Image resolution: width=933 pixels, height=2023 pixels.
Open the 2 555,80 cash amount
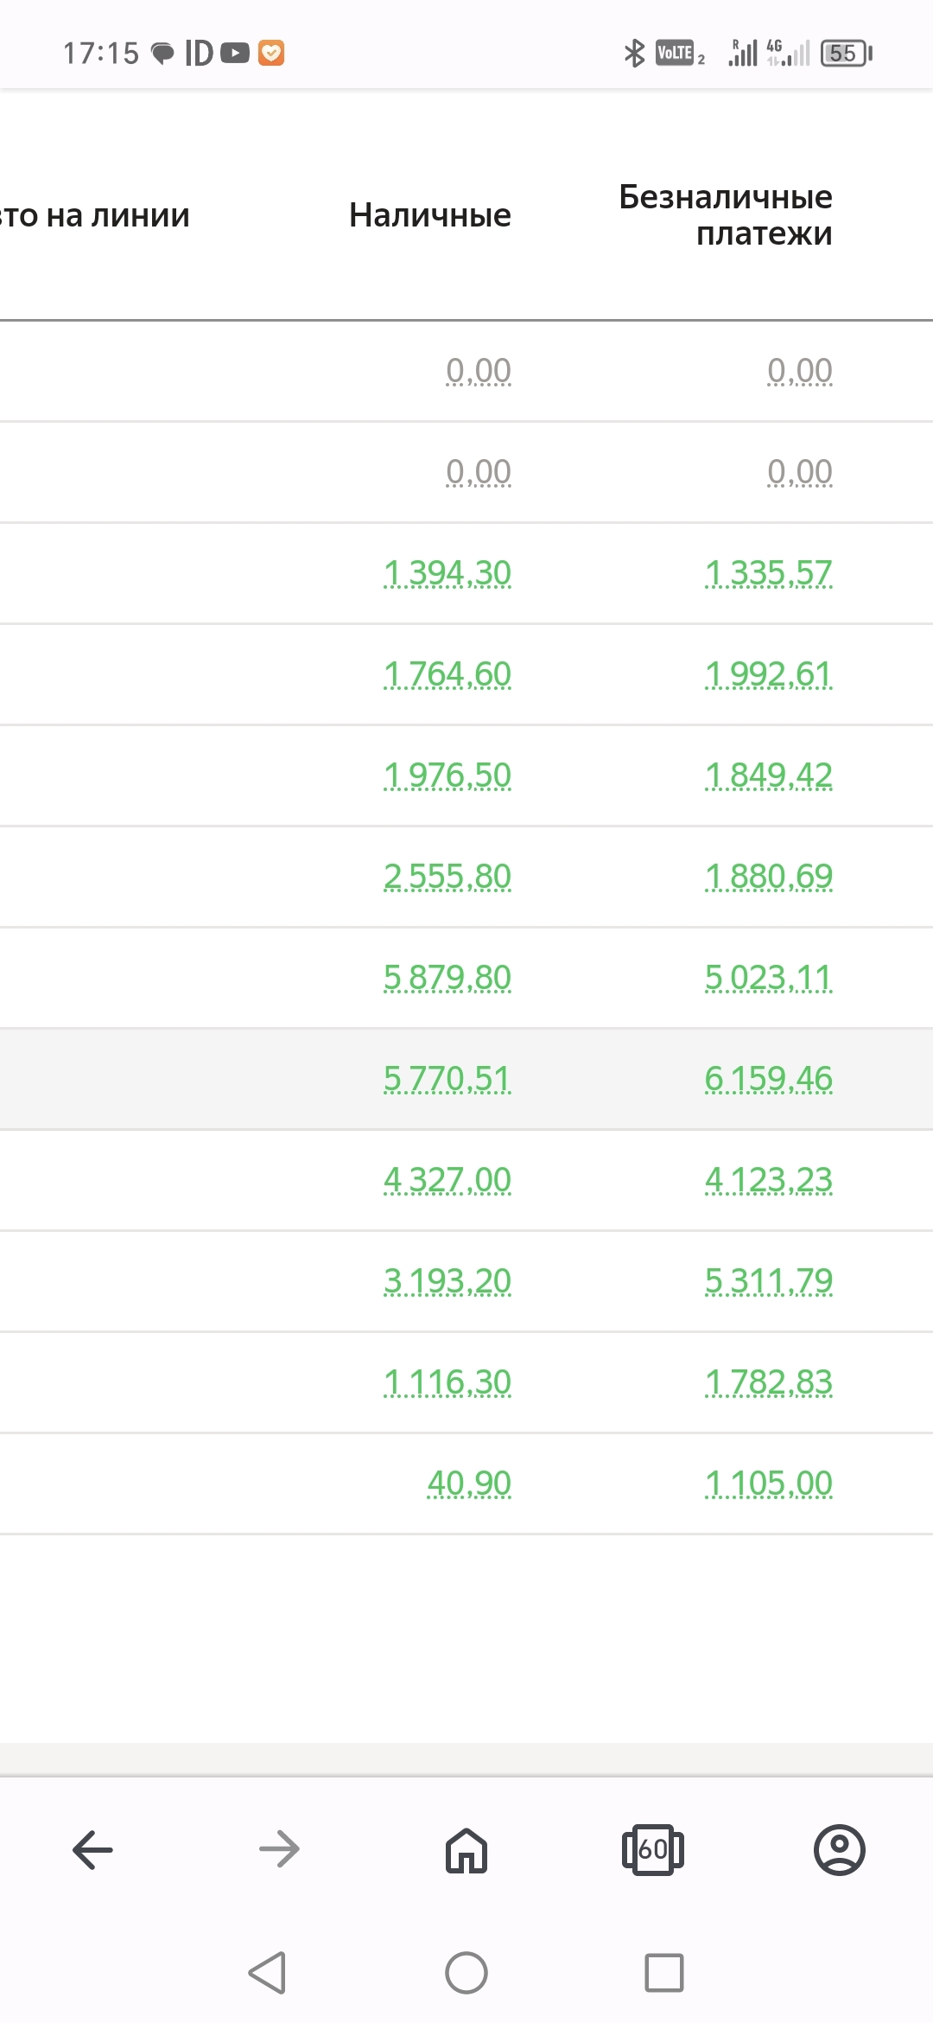click(x=447, y=877)
